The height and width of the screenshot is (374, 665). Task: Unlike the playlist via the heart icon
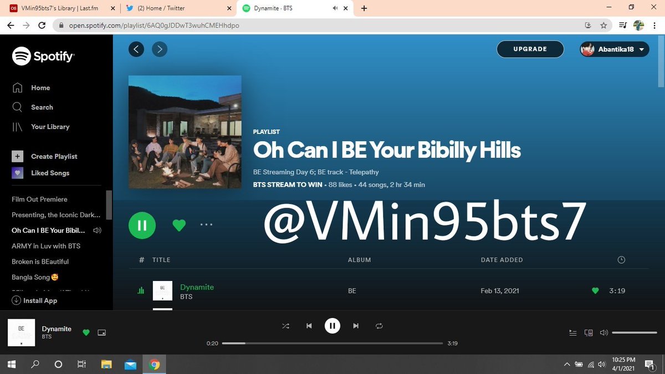coord(178,225)
